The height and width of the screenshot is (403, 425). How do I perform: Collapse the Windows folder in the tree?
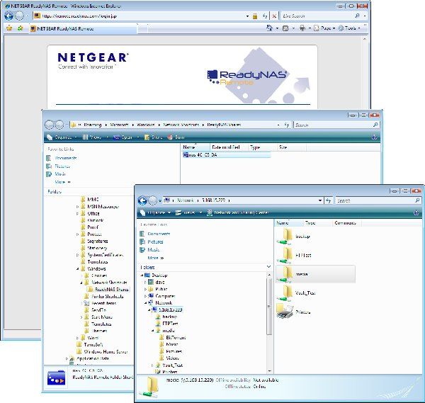[78, 269]
